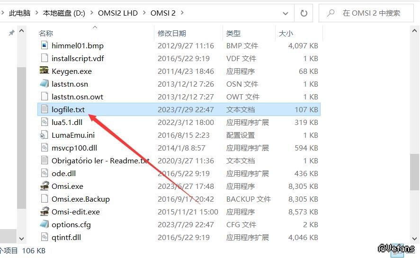This screenshot has height=258, width=420.
Task: Click the navigation pane scrollbar thumb
Action: pos(22,137)
